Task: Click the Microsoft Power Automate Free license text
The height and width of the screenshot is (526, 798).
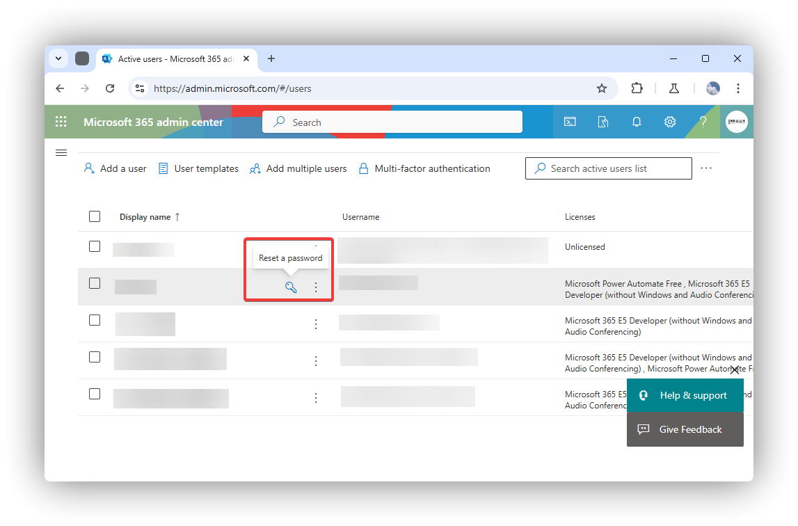Action: 623,284
